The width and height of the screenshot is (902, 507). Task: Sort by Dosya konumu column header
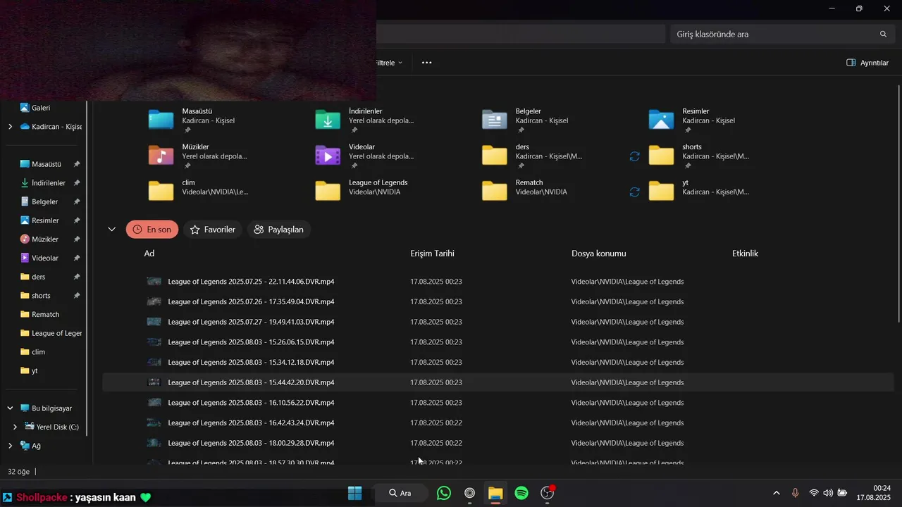(599, 254)
